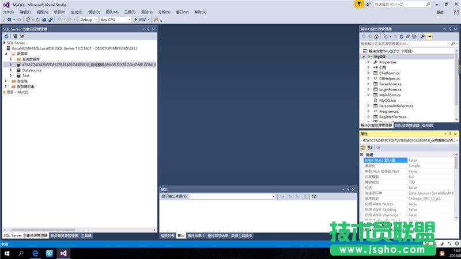Switch to Server Explorer tab (服务器资源管理器)
This screenshot has height=259, width=461.
tap(65, 236)
